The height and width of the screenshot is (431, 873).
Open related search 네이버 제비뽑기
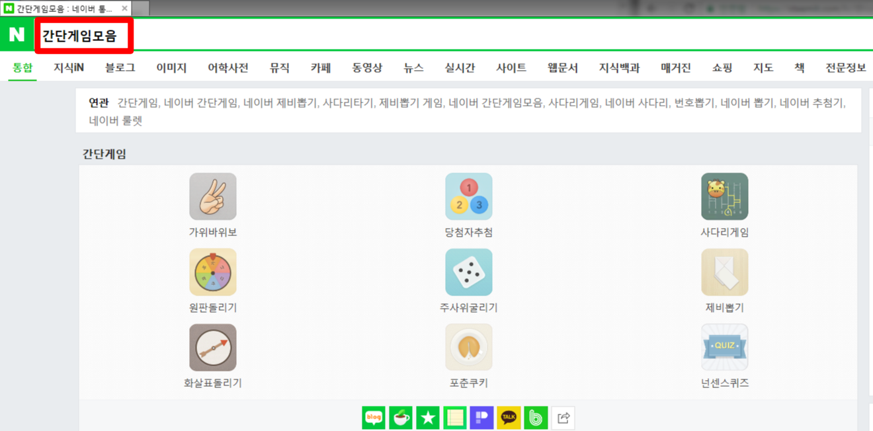pyautogui.click(x=280, y=103)
